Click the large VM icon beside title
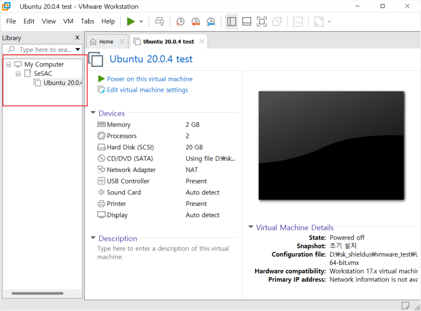The width and height of the screenshot is (421, 311). pyautogui.click(x=96, y=59)
